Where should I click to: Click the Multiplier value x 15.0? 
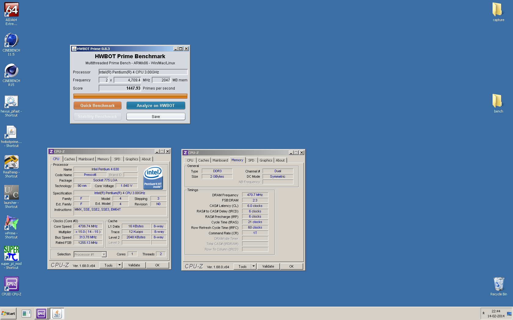point(88,232)
